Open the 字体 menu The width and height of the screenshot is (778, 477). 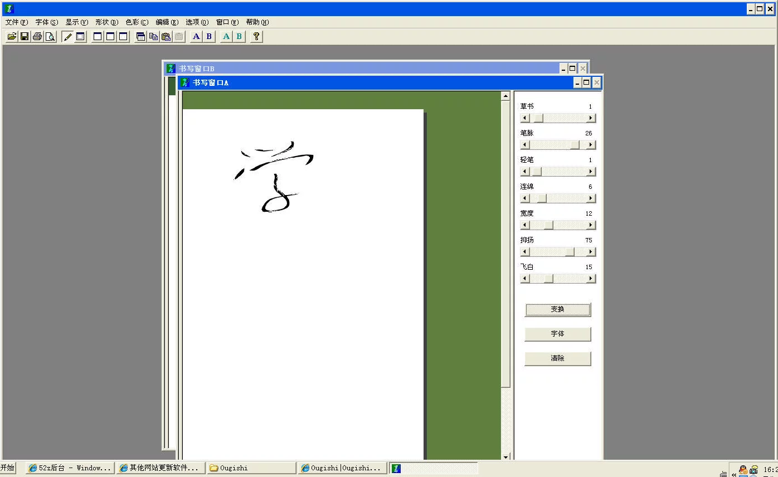tap(46, 22)
